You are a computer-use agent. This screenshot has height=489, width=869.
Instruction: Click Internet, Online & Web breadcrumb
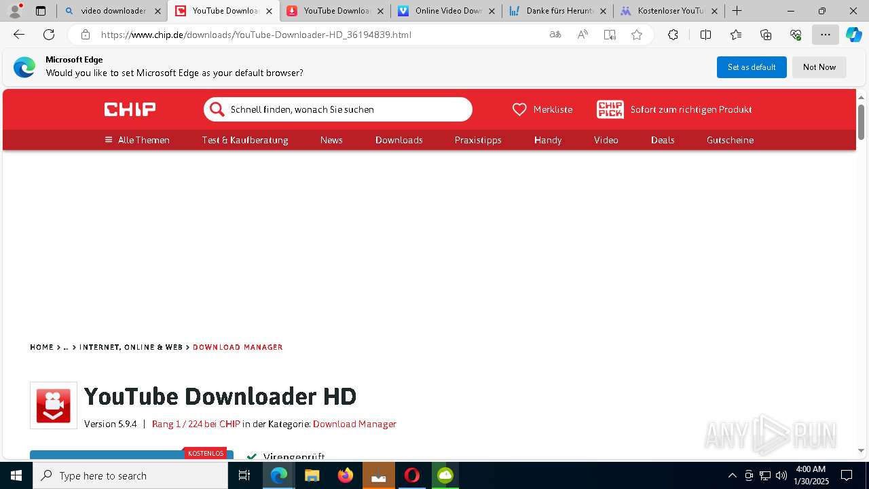pos(131,347)
